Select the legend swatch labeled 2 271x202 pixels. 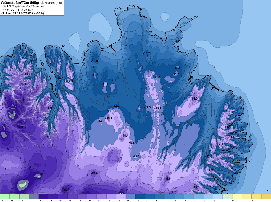pyautogui.click(x=256, y=197)
